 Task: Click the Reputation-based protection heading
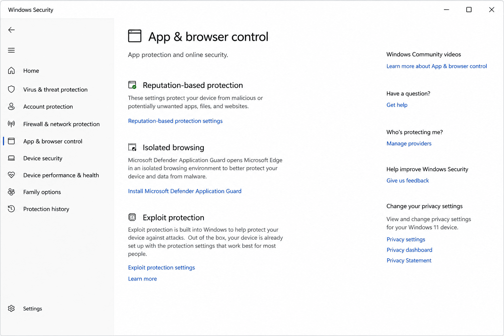pos(193,85)
